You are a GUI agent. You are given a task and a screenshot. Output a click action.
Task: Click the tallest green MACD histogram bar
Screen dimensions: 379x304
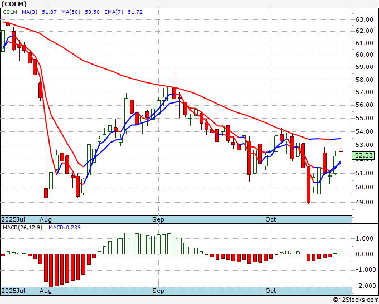tap(132, 243)
